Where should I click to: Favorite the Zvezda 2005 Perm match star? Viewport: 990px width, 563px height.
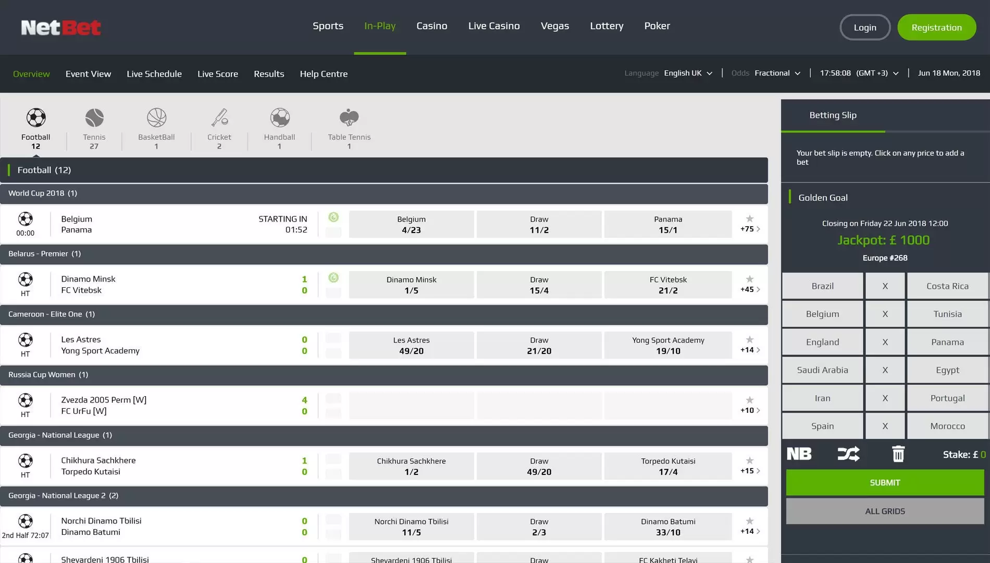coord(750,400)
